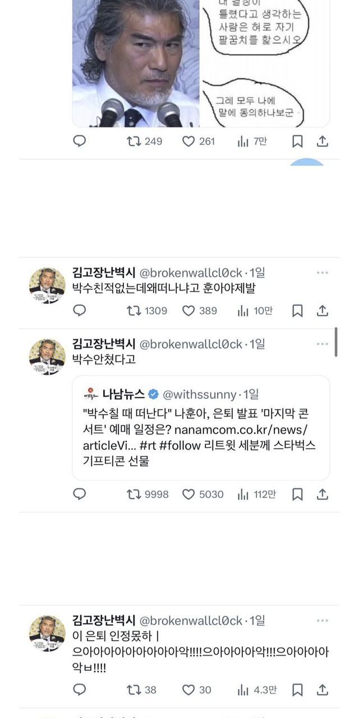Share the tweet with 10만 views
This screenshot has width=359, height=718.
click(x=323, y=310)
